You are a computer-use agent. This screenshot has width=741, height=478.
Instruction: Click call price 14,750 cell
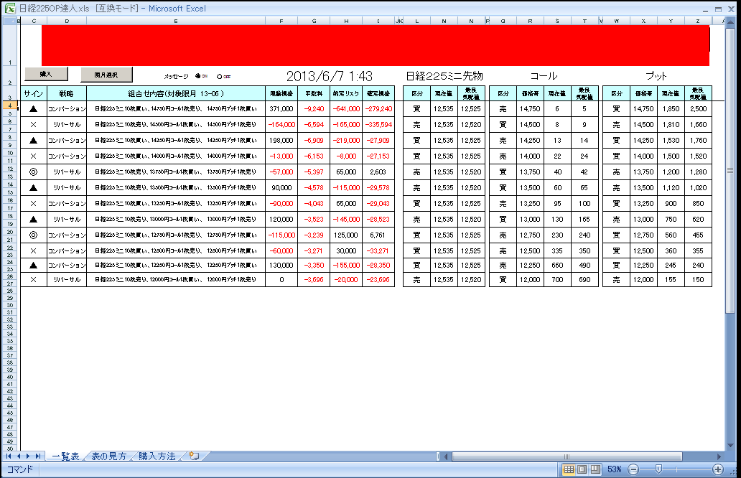point(530,108)
